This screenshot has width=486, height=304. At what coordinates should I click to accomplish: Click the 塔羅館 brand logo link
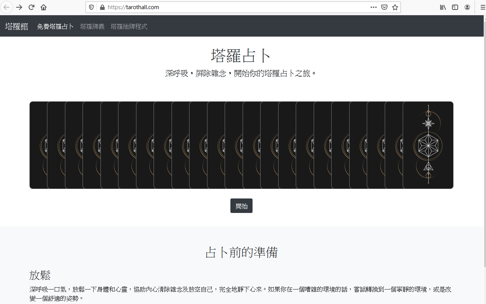click(16, 26)
